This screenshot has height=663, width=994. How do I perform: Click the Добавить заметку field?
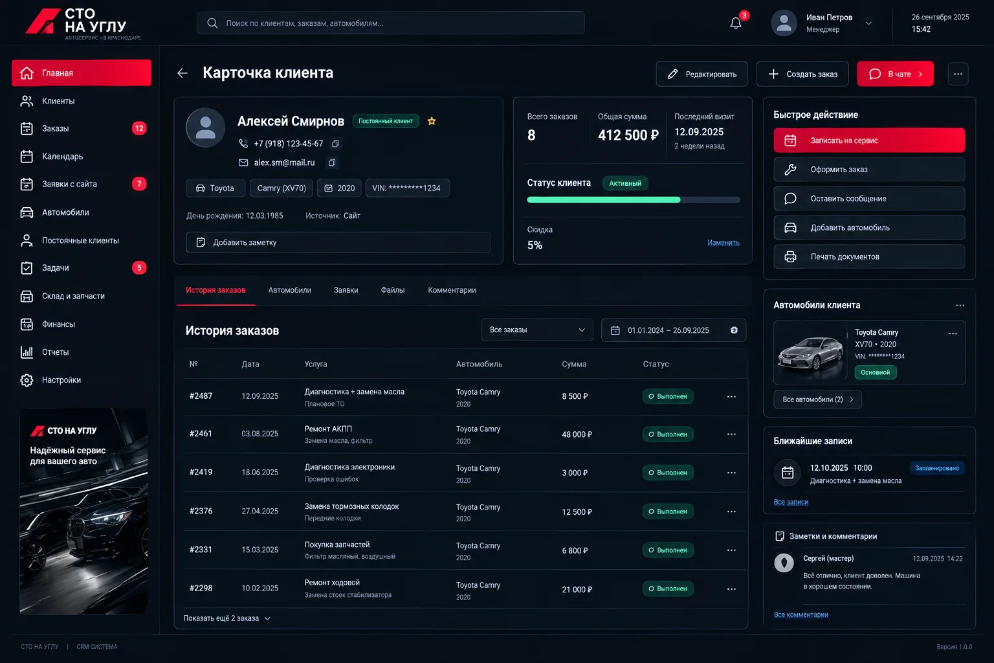tap(338, 242)
